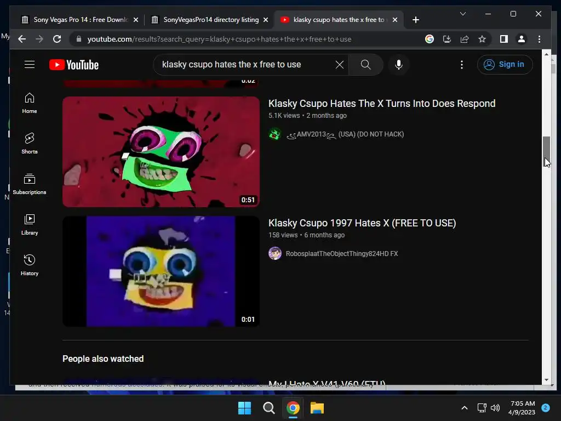The height and width of the screenshot is (421, 561).
Task: Click the Sign in button
Action: (505, 65)
